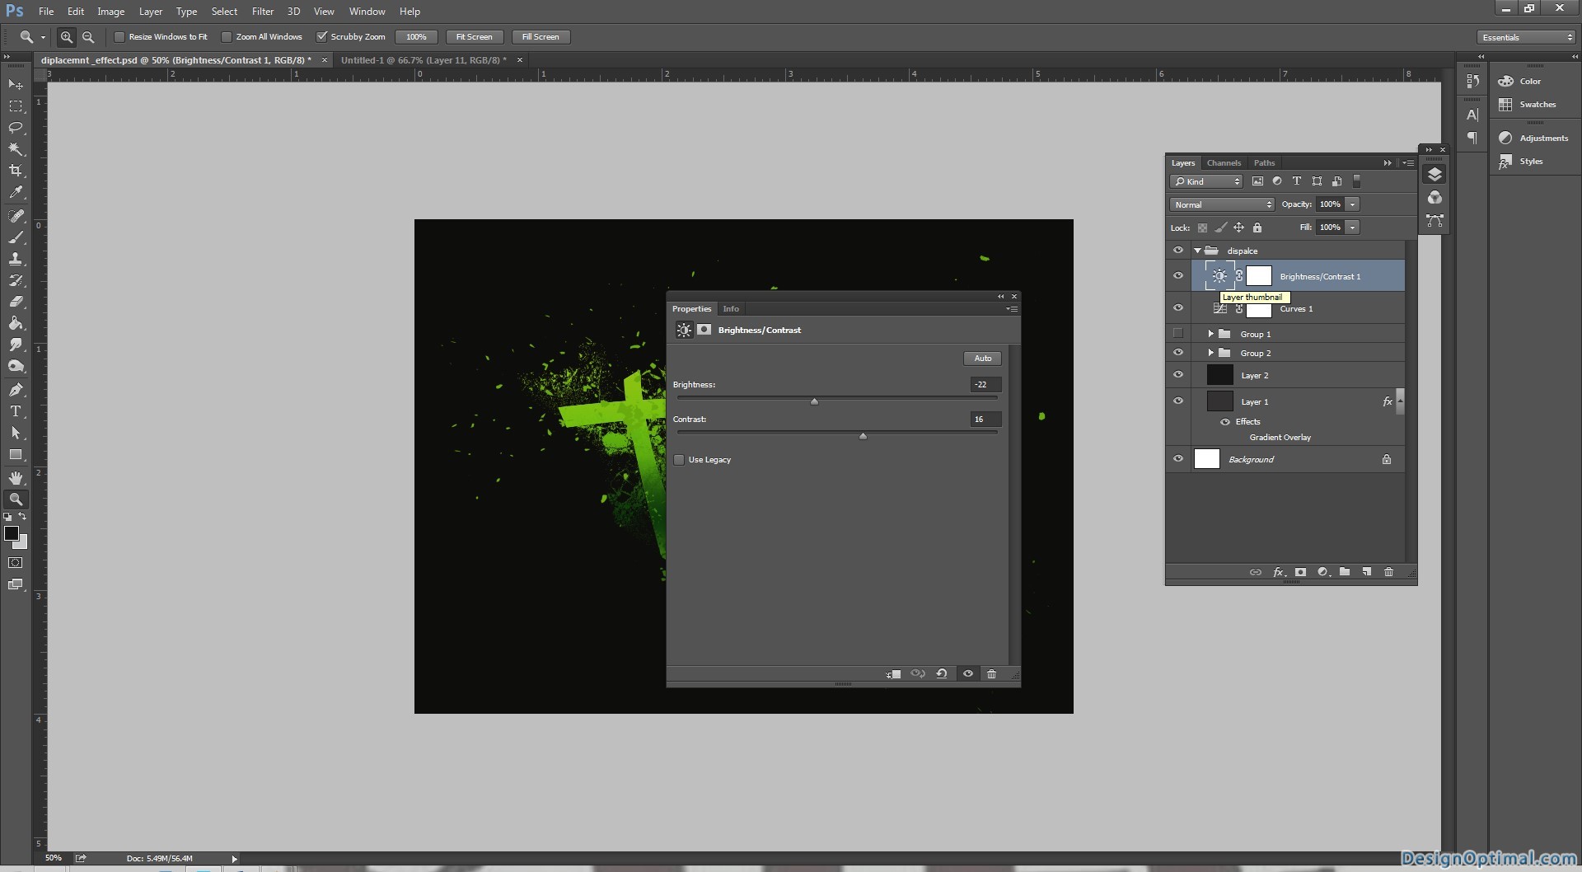Image resolution: width=1582 pixels, height=872 pixels.
Task: Add layer style via fx icon
Action: 1278,572
